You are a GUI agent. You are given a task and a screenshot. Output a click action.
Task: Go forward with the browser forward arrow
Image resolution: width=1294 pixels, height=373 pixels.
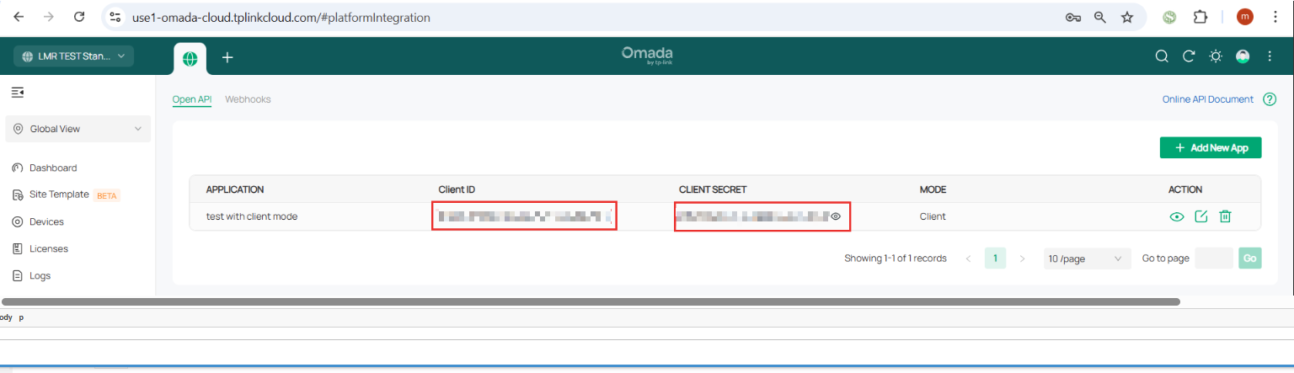tap(49, 17)
